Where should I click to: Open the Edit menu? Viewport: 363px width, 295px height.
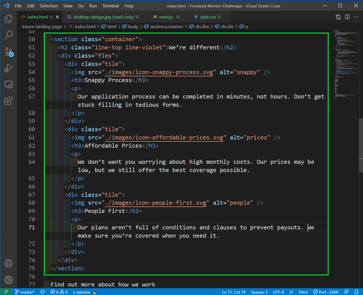(x=31, y=6)
